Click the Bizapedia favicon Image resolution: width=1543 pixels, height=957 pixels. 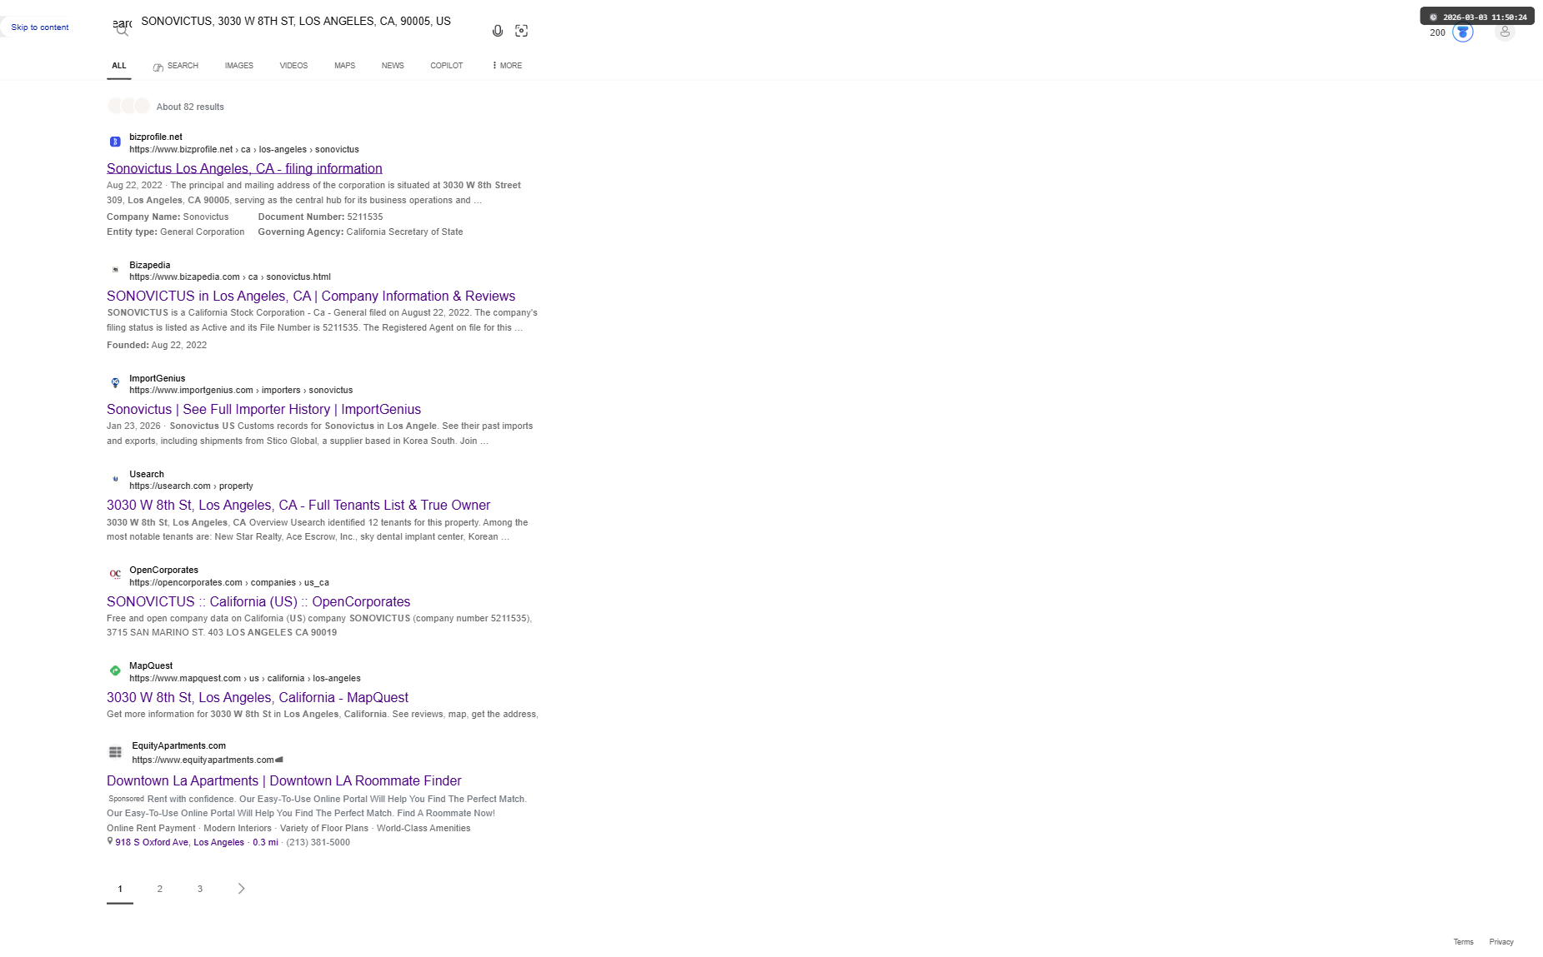115,270
